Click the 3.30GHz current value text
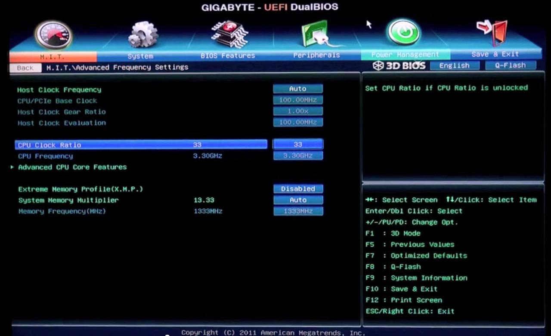Image resolution: width=551 pixels, height=336 pixels. coord(208,156)
